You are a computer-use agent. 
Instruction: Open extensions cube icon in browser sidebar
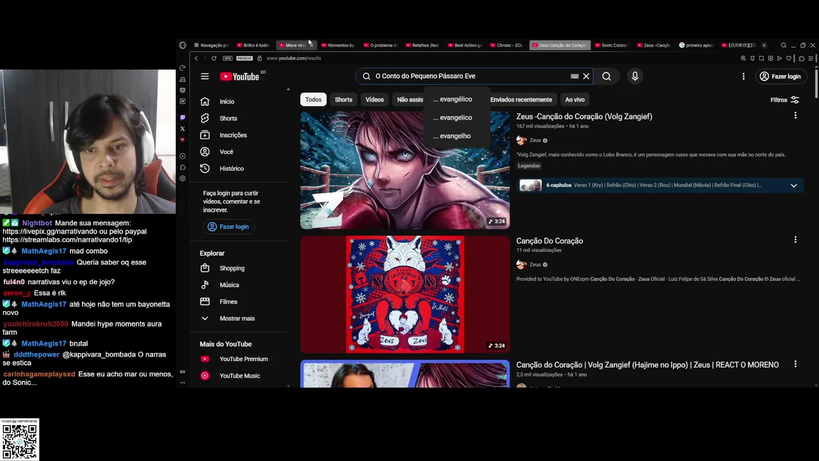click(182, 167)
